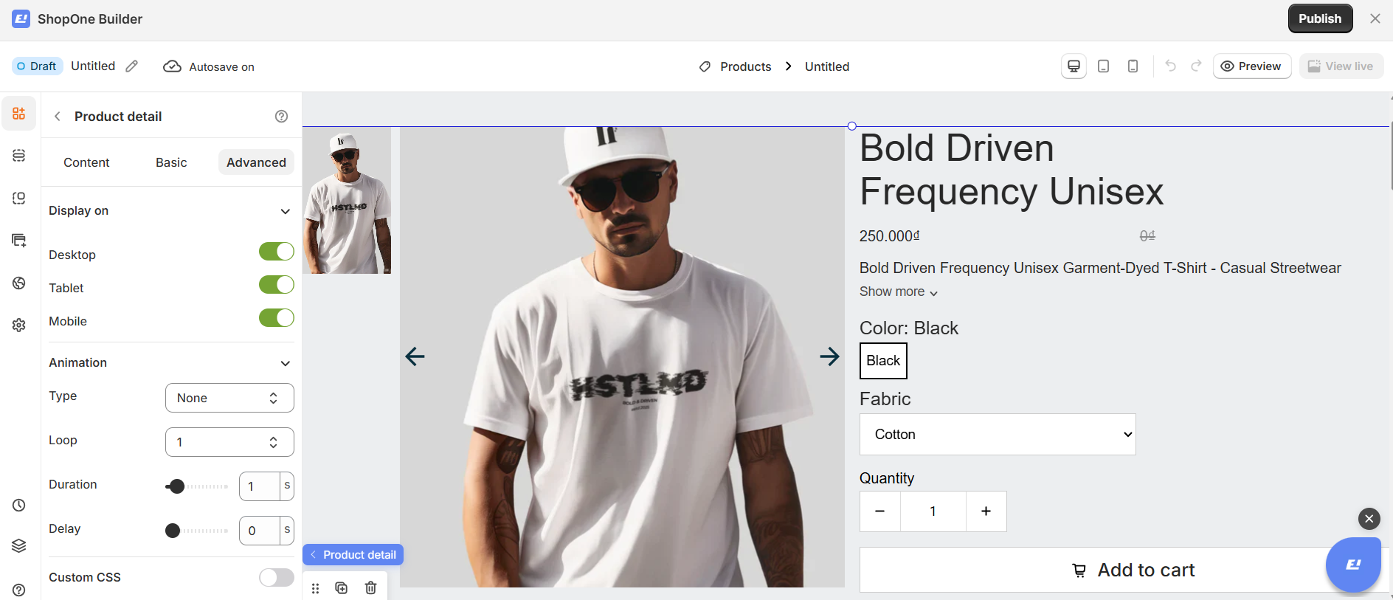The image size is (1393, 600).
Task: Select the product thumbnail image
Action: [347, 201]
